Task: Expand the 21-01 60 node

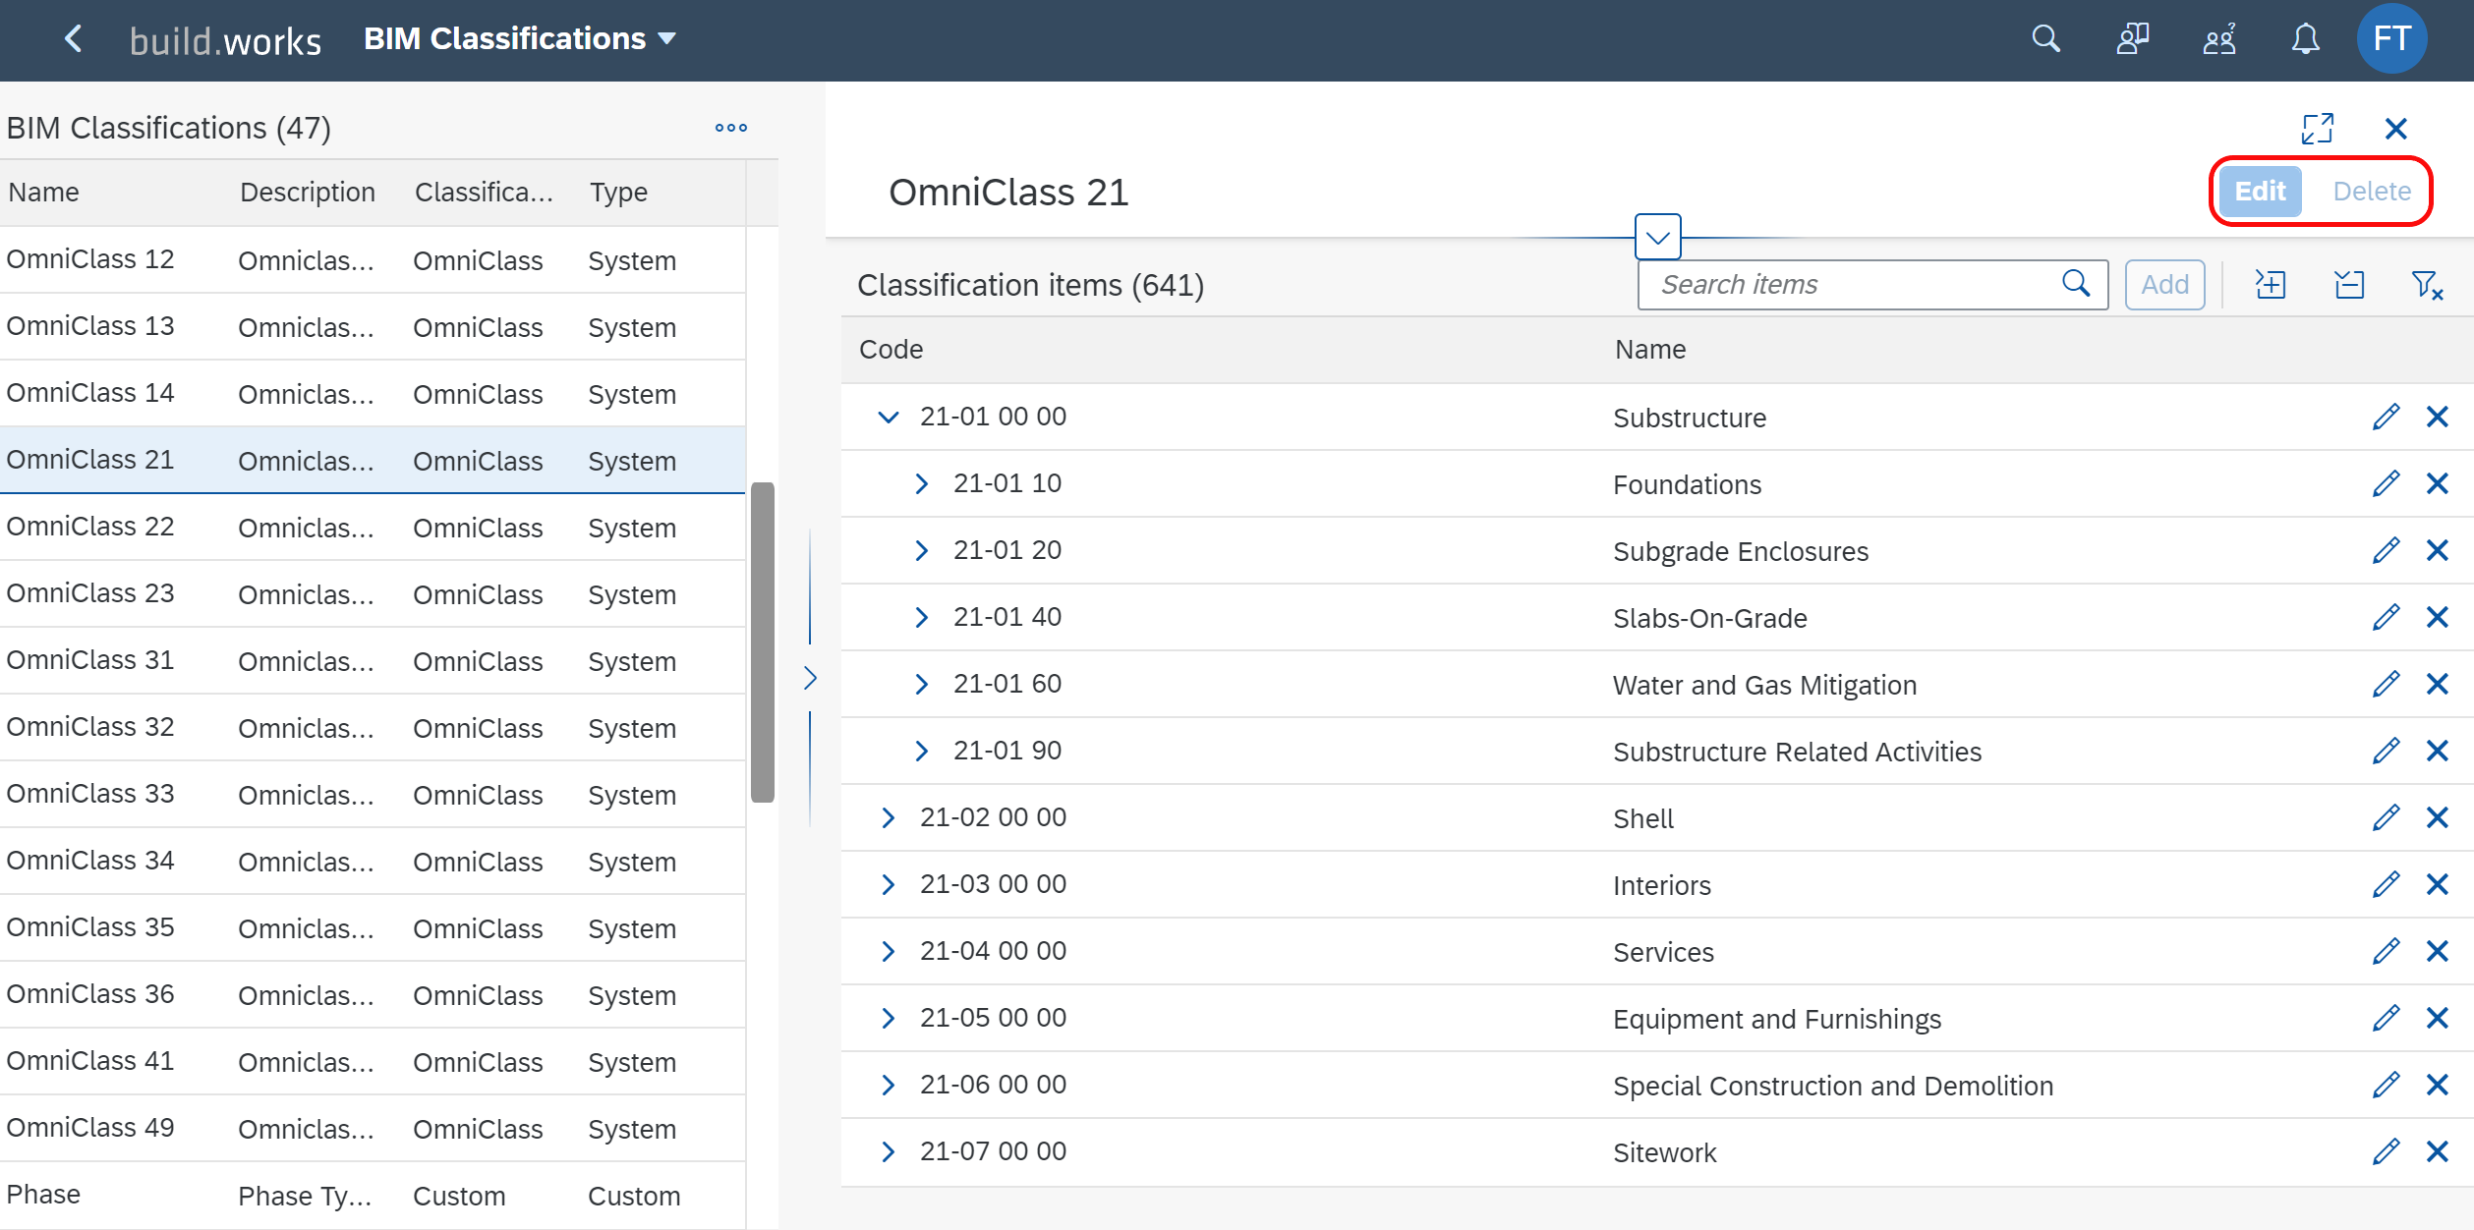Action: coord(921,684)
